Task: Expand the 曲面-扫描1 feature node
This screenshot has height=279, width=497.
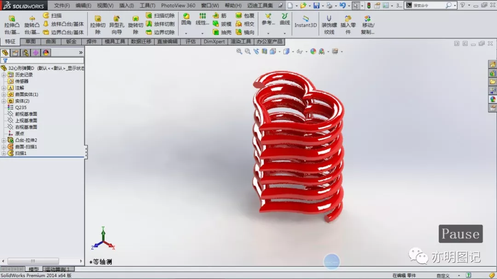Action: (x=4, y=147)
